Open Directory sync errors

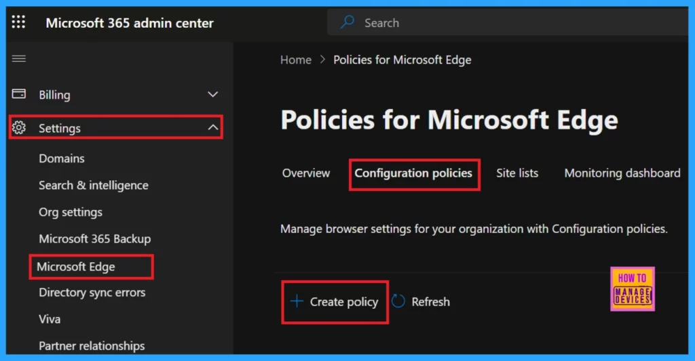[92, 293]
